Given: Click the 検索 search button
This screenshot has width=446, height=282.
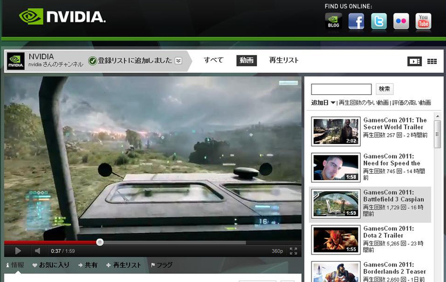Looking at the screenshot, I should (x=384, y=89).
